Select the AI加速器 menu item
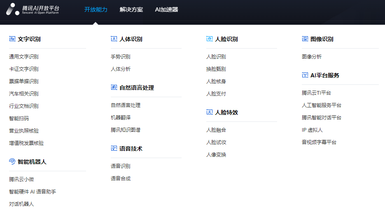Screen dimensions: 385x212 (166, 9)
